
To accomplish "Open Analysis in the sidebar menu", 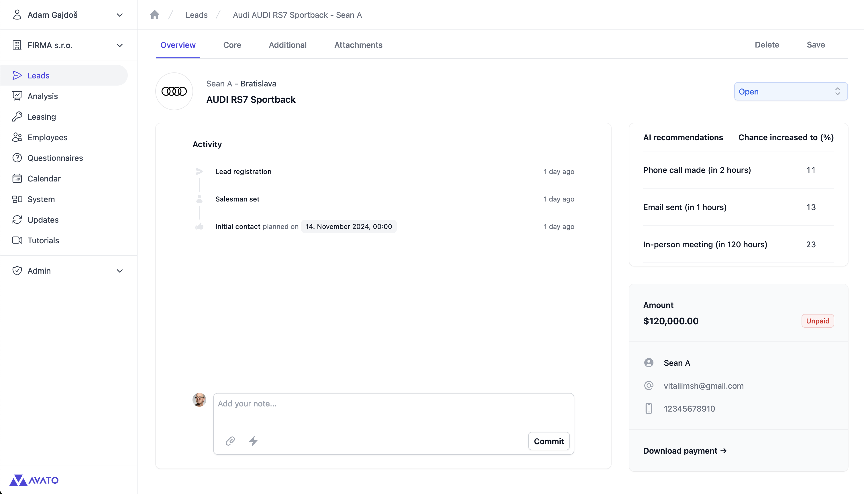I will point(64,96).
